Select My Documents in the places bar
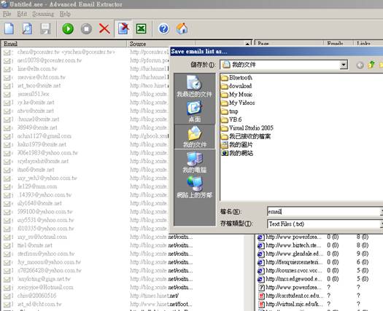 click(x=195, y=137)
